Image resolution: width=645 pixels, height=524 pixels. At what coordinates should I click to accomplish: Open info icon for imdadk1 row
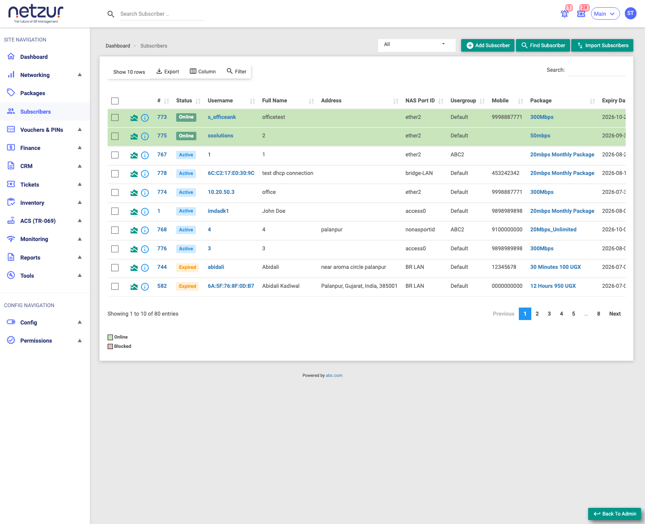(145, 212)
